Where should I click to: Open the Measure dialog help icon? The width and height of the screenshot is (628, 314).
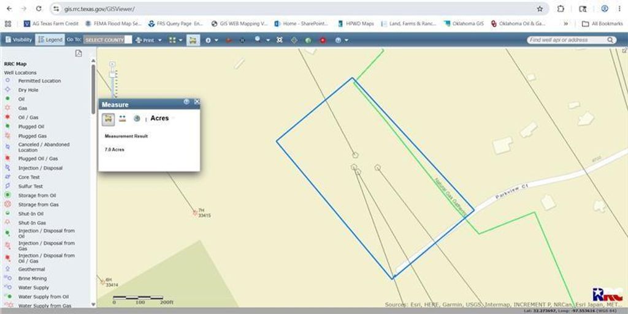click(x=186, y=102)
